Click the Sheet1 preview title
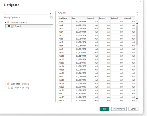 (x=62, y=13)
